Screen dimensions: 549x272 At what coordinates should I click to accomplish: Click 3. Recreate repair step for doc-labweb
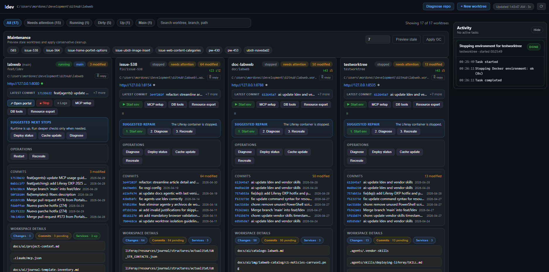296,131
